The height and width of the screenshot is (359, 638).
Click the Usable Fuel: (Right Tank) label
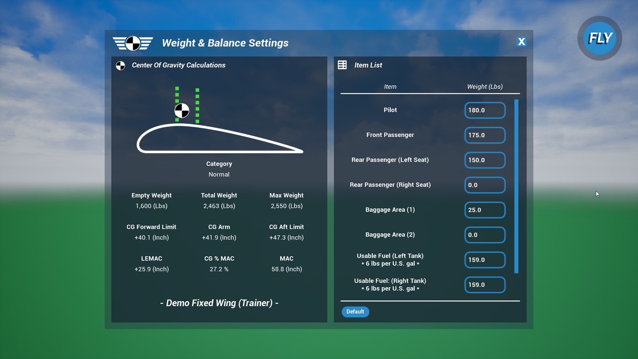pyautogui.click(x=390, y=285)
